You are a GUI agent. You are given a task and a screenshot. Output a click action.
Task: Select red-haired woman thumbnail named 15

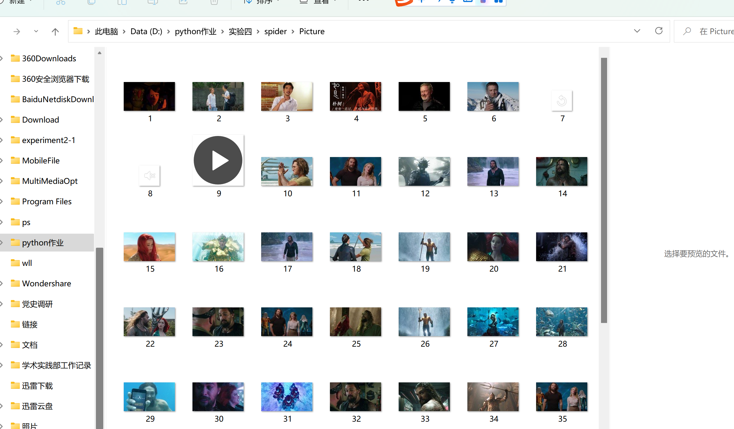click(x=149, y=247)
